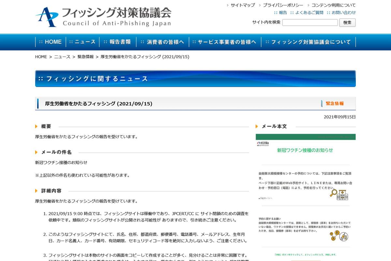
Task: Open the よくあるご質問 link
Action: [309, 12]
